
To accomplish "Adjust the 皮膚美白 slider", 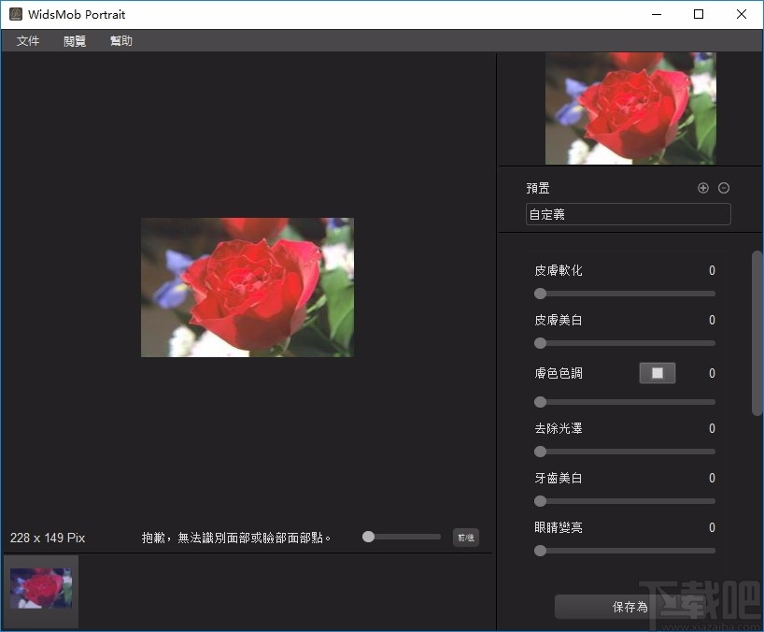I will (x=627, y=343).
